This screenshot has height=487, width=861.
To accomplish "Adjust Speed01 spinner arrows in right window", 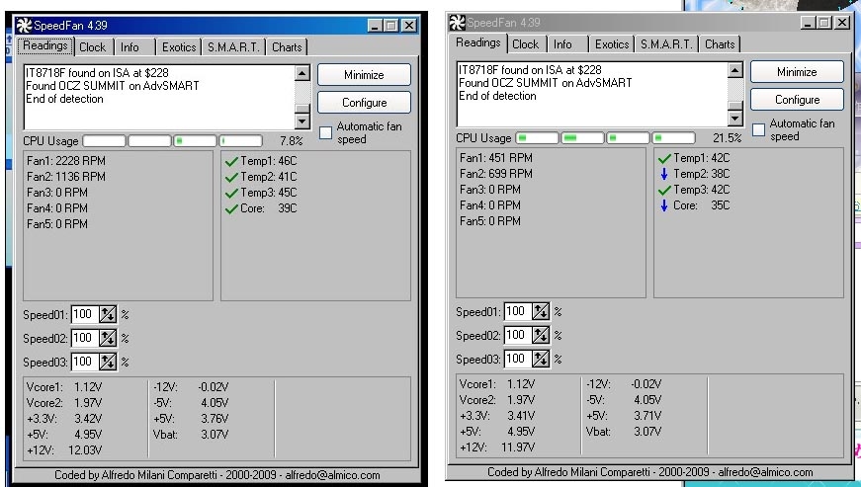I will click(x=541, y=311).
